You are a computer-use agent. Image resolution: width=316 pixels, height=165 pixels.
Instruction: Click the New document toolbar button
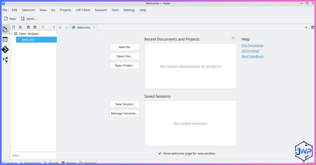(10, 19)
